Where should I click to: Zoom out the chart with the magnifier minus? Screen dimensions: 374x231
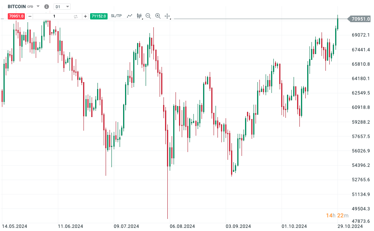point(148,16)
